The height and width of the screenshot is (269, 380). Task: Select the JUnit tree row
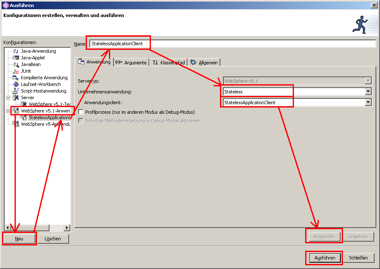[x=26, y=71]
